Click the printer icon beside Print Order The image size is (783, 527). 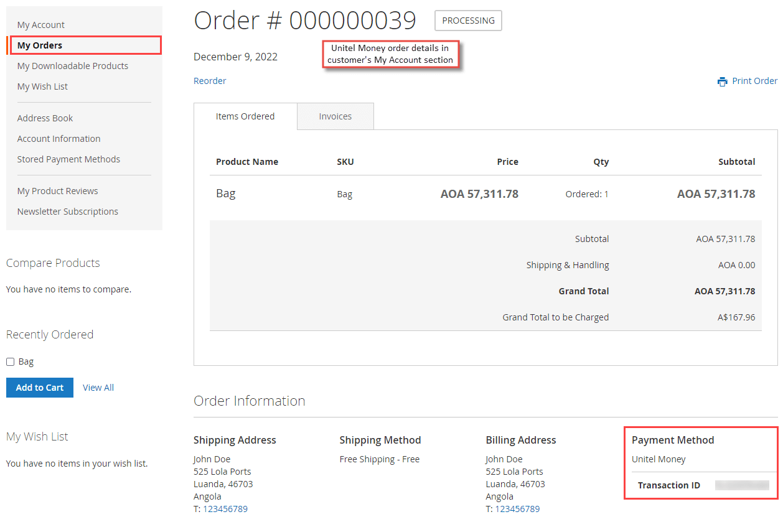click(722, 82)
